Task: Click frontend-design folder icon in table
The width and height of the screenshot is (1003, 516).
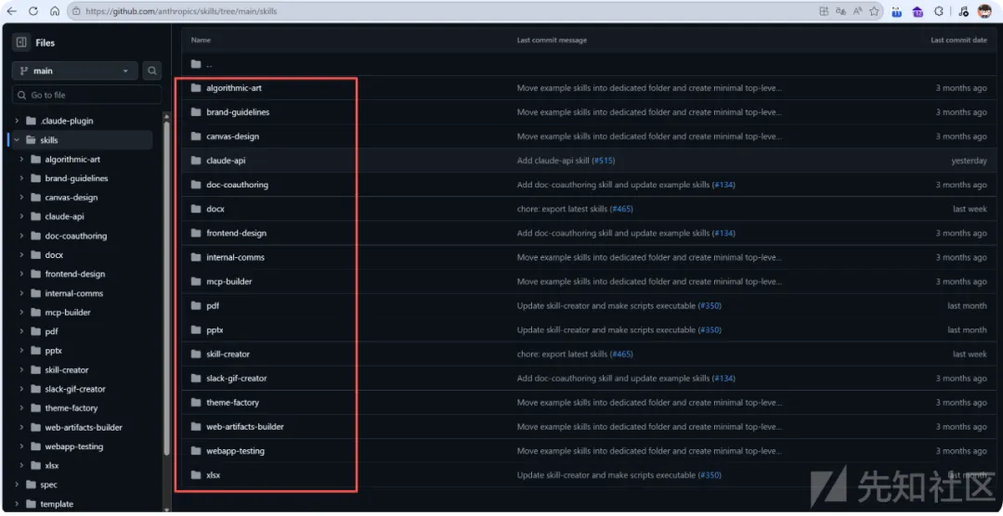Action: [x=196, y=233]
